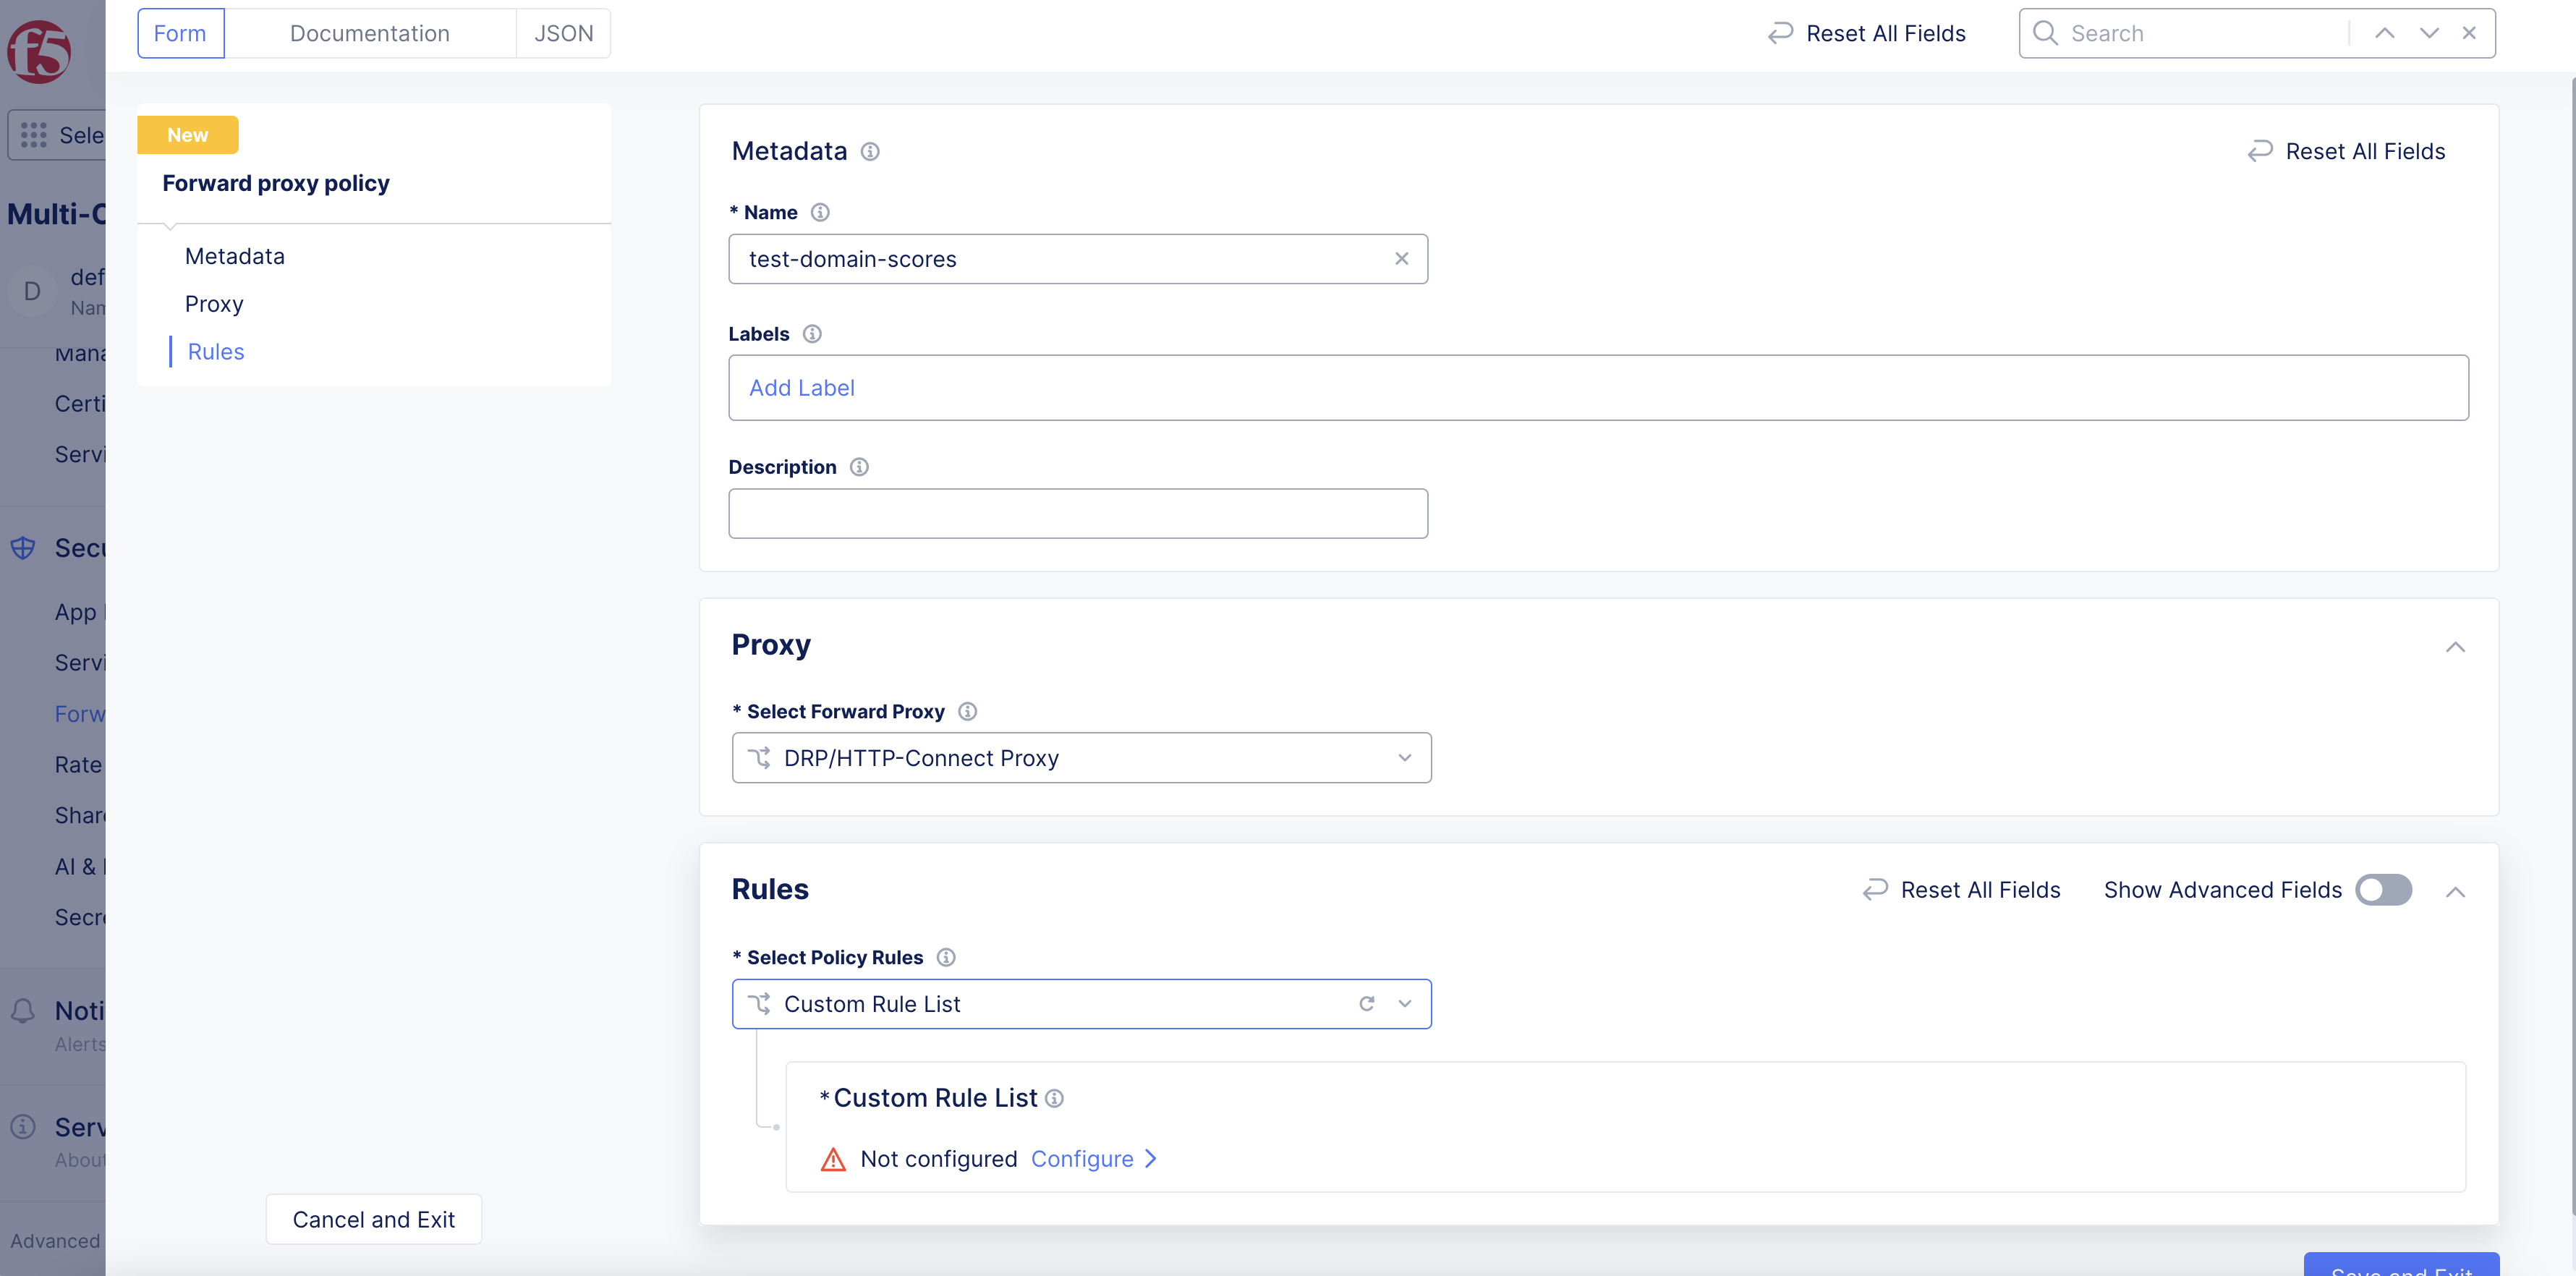
Task: Clear the Name field using its X icon
Action: click(x=1401, y=258)
